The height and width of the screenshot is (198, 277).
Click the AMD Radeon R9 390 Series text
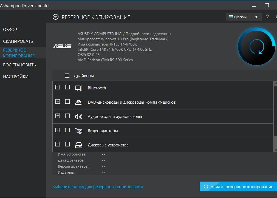point(105,60)
